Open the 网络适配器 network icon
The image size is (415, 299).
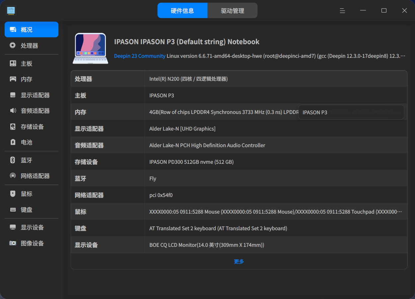click(x=13, y=176)
